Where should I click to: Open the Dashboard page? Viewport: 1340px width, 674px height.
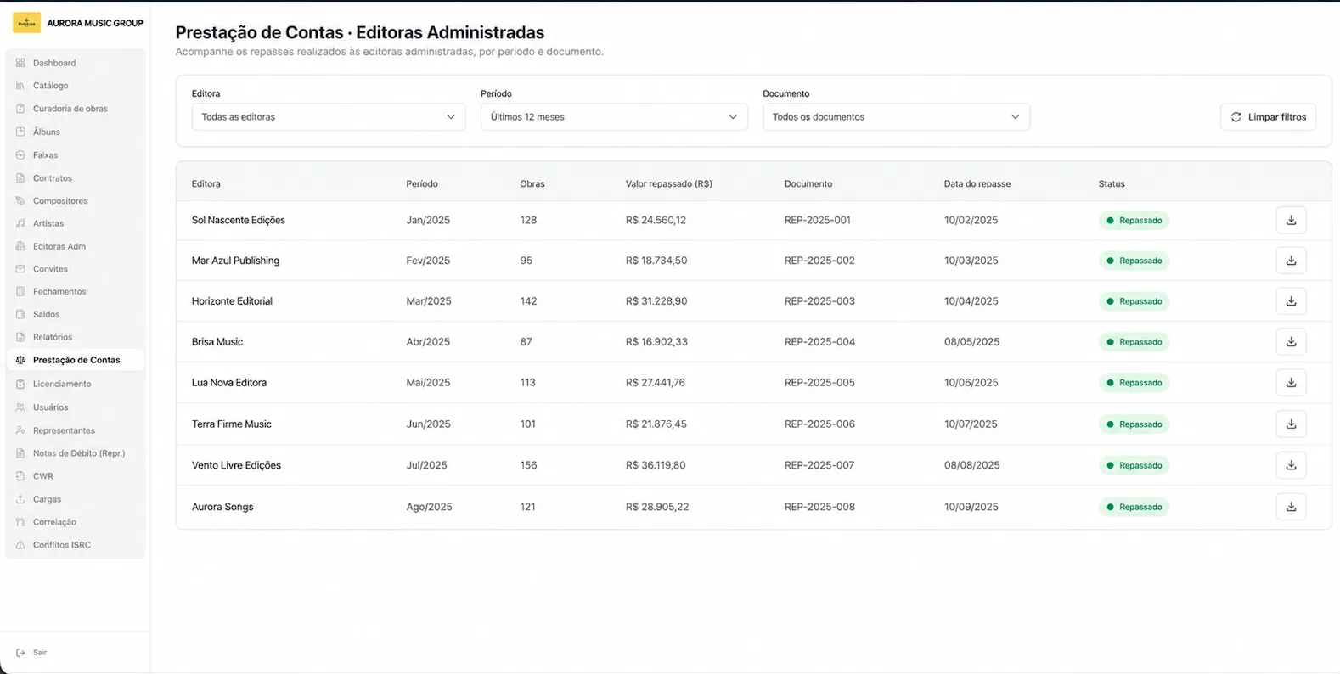75,63
